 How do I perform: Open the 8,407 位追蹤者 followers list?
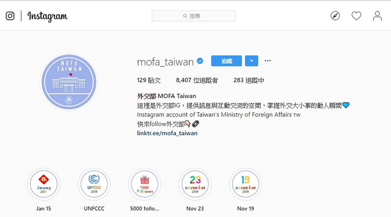click(197, 80)
